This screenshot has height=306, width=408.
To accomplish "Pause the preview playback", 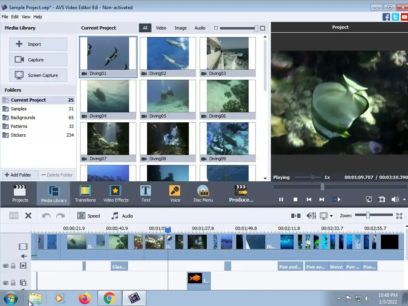I will [x=281, y=199].
